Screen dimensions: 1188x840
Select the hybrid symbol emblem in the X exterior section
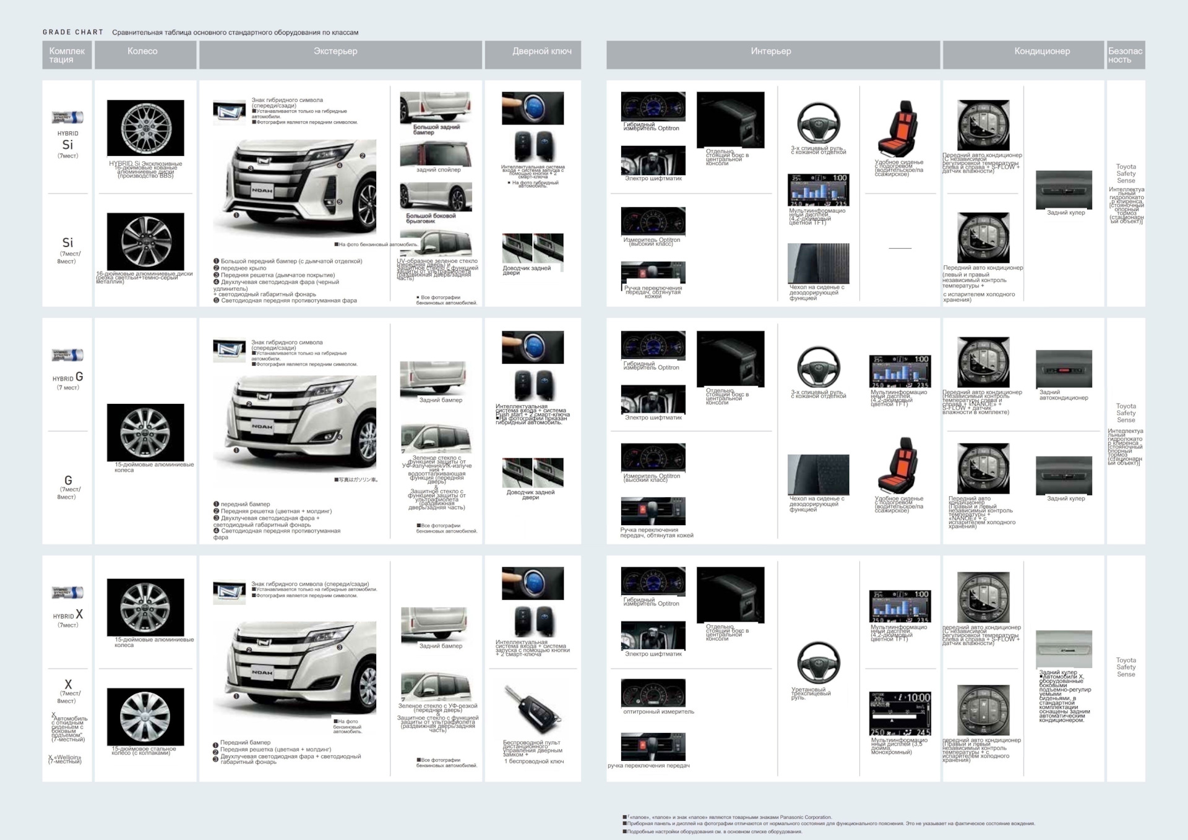pyautogui.click(x=230, y=592)
